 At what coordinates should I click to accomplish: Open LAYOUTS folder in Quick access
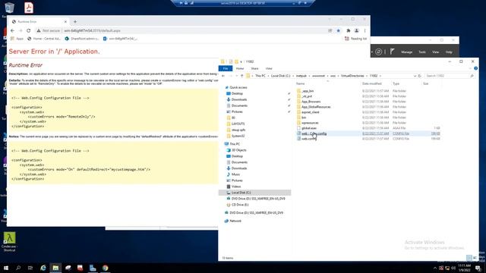pos(238,124)
